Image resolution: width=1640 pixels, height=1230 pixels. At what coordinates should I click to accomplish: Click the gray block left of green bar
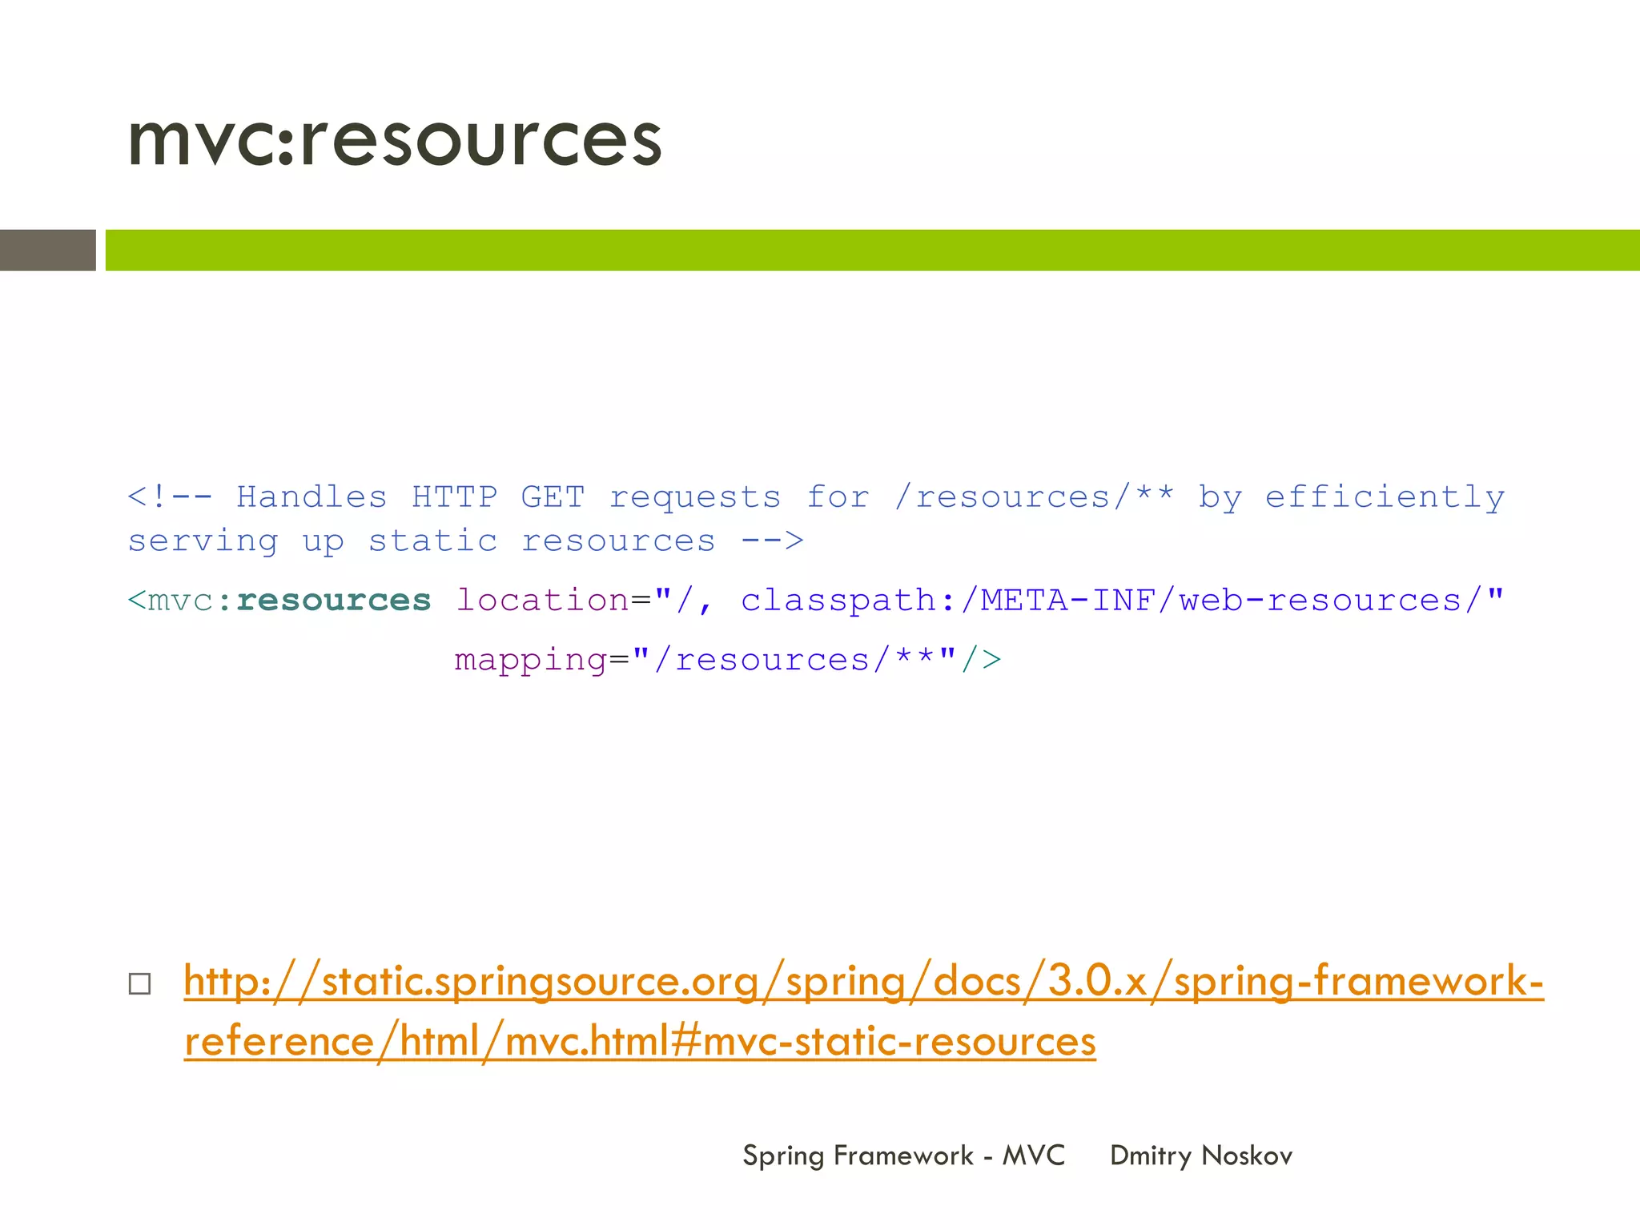[47, 250]
